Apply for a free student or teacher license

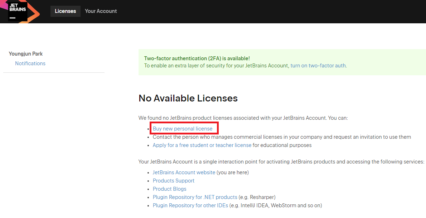[x=202, y=145]
